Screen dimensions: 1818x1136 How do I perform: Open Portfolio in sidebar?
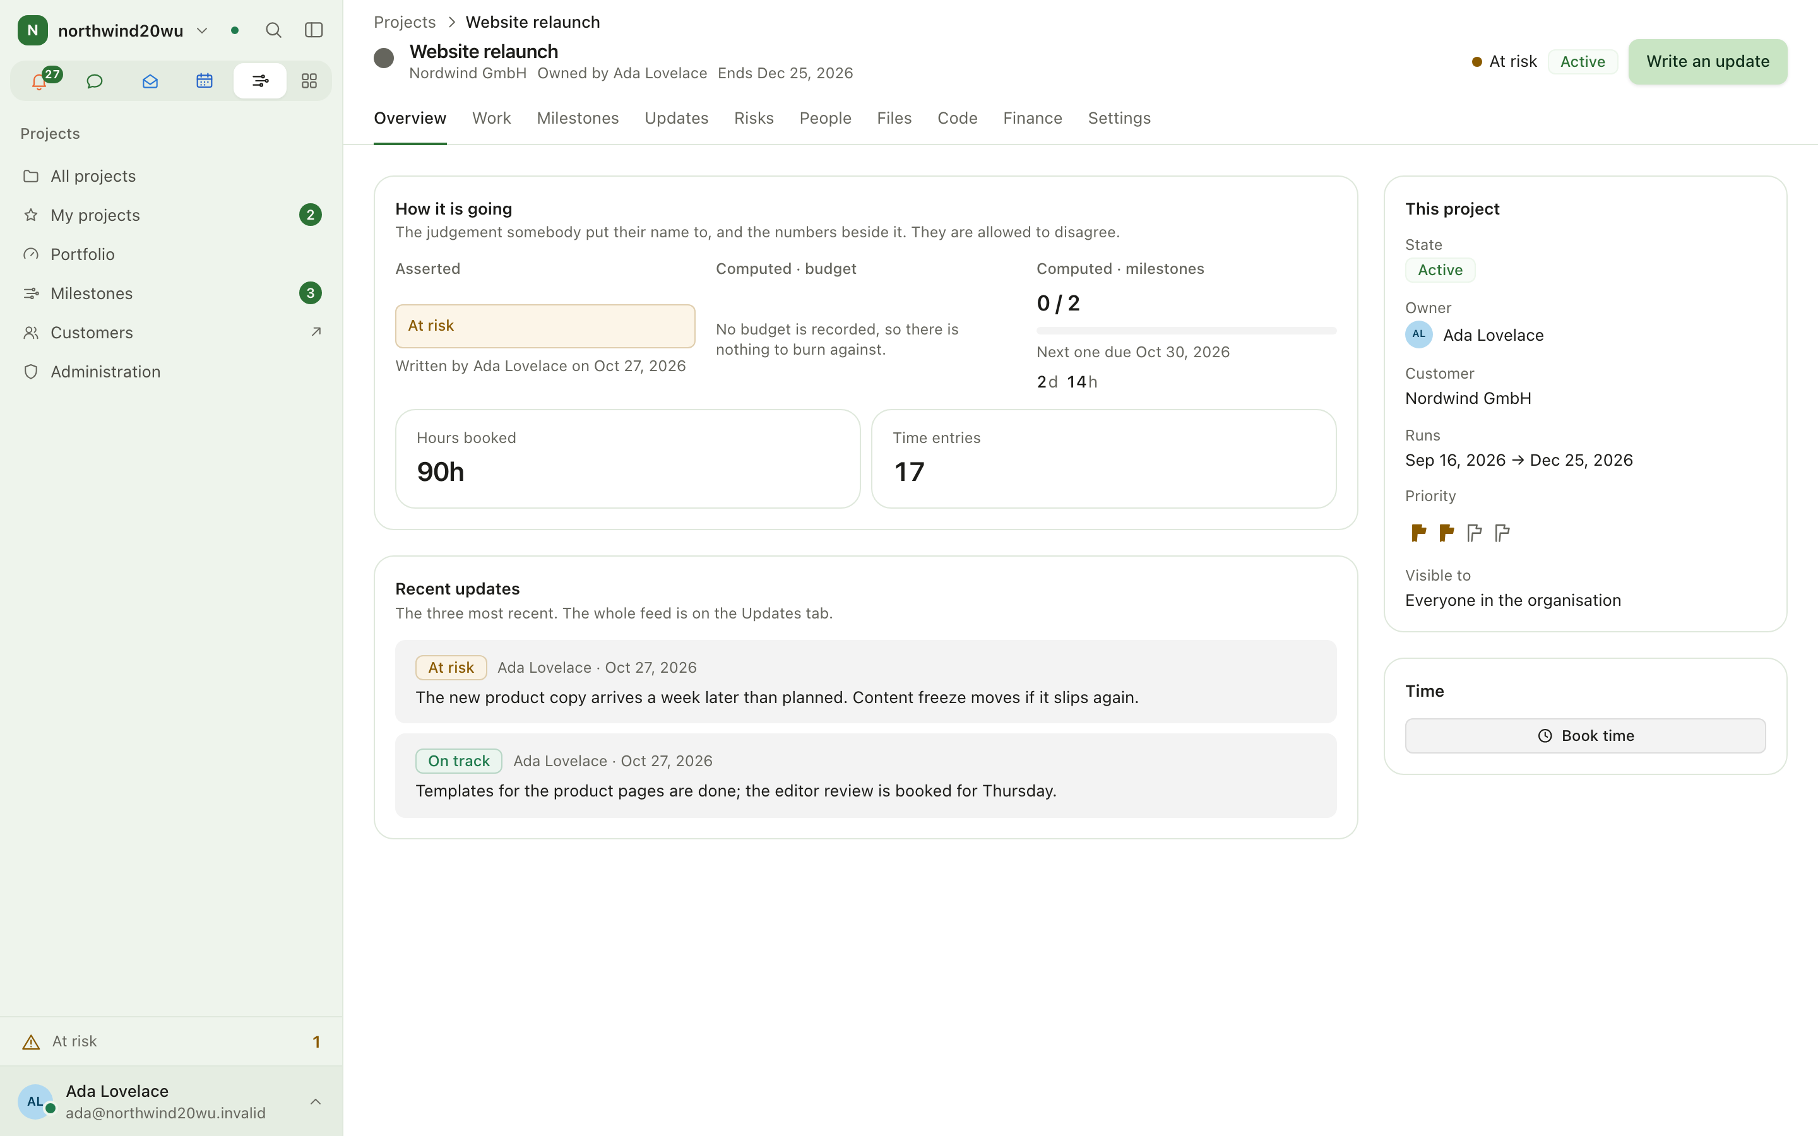(x=171, y=254)
